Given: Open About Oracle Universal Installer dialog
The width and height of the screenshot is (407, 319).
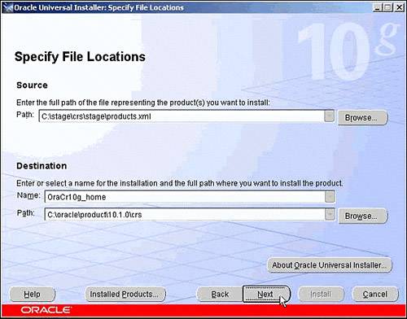Looking at the screenshot, I should 330,265.
